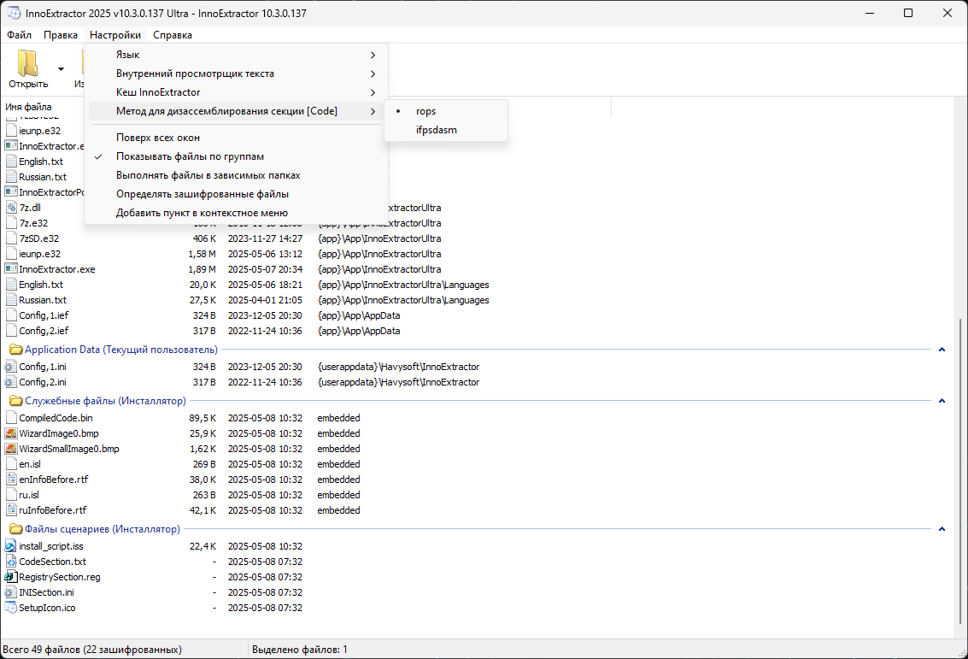The height and width of the screenshot is (659, 968).
Task: Collapse the Служебные файлы (Инсталлятор) group
Action: point(942,401)
